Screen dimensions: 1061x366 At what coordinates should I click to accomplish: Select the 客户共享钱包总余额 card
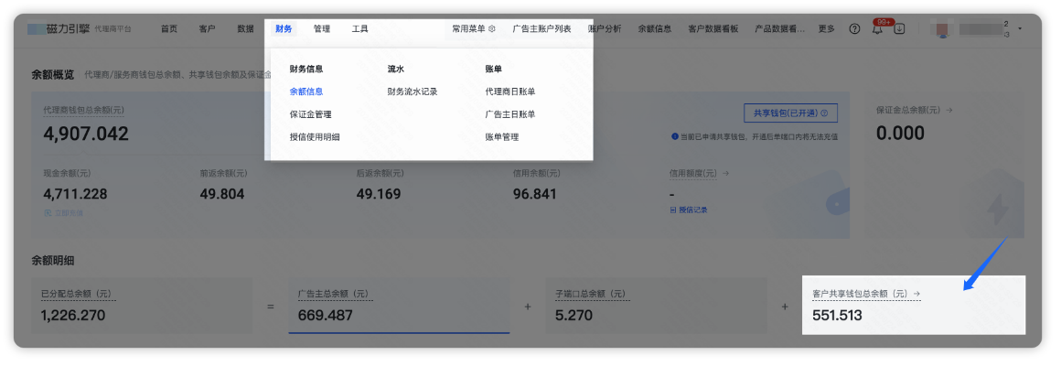pos(914,305)
